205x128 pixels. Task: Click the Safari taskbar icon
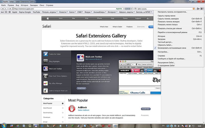click(115, 126)
